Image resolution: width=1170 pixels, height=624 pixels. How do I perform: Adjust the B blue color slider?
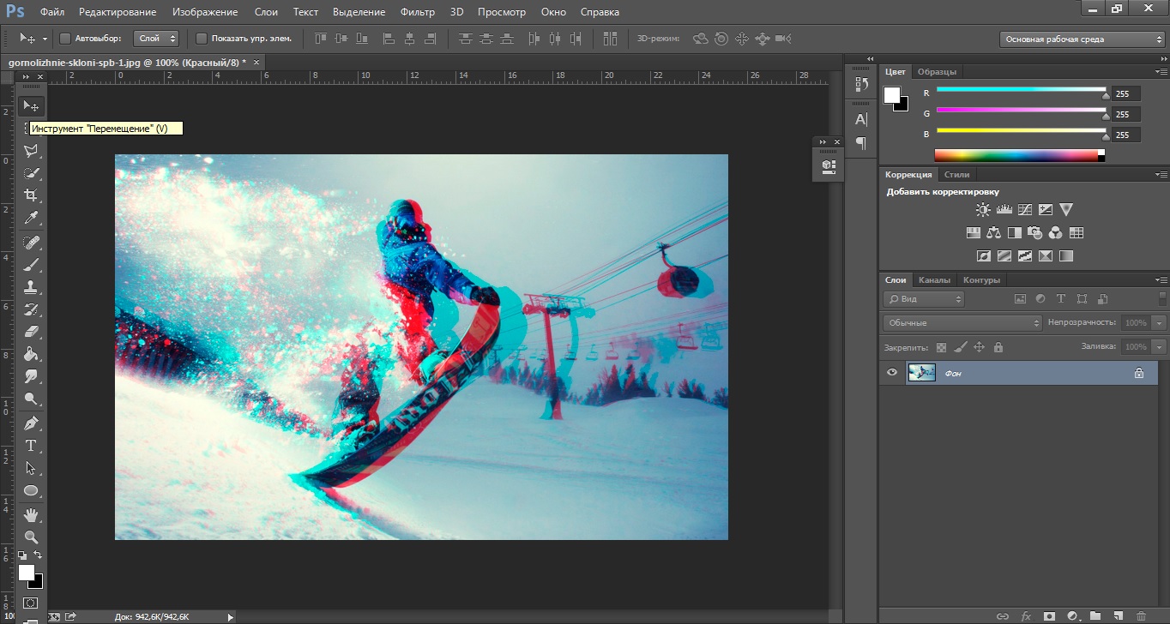coord(1022,130)
